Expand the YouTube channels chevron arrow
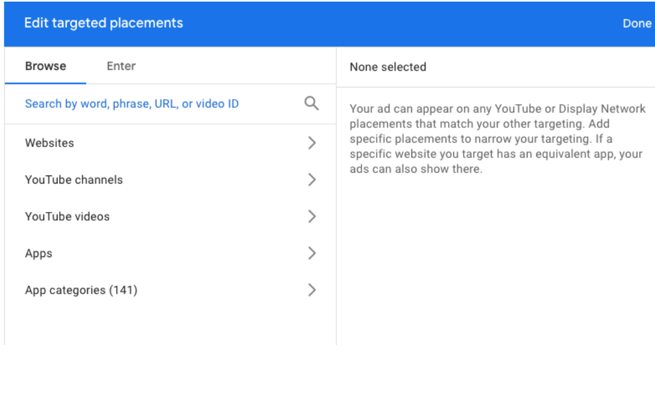Image resolution: width=655 pixels, height=395 pixels. point(312,180)
